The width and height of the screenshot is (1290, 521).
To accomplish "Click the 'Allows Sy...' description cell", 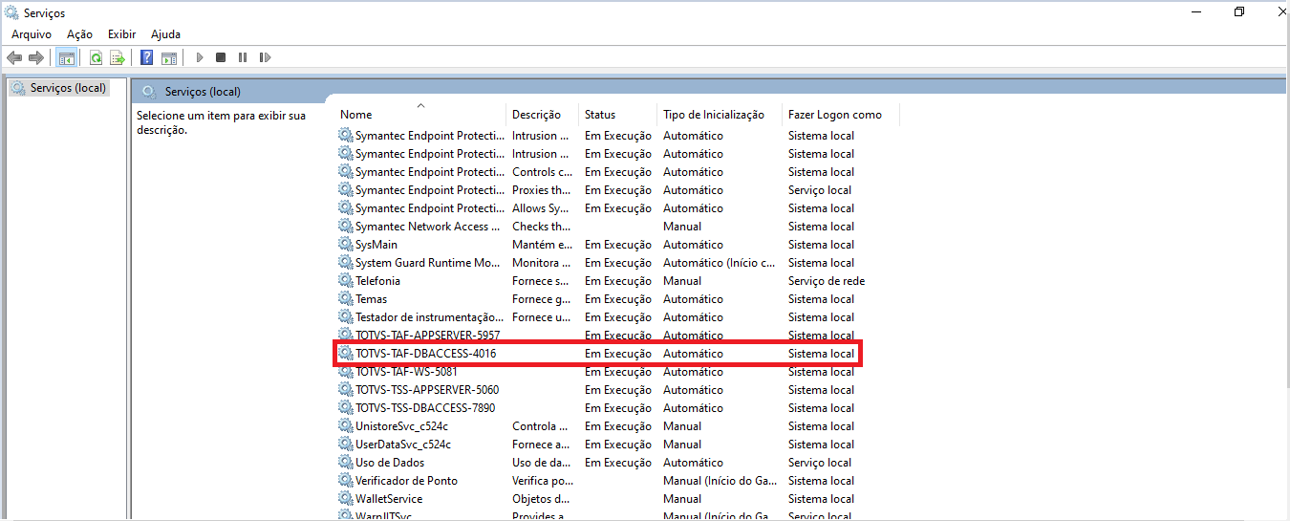I will pyautogui.click(x=542, y=208).
